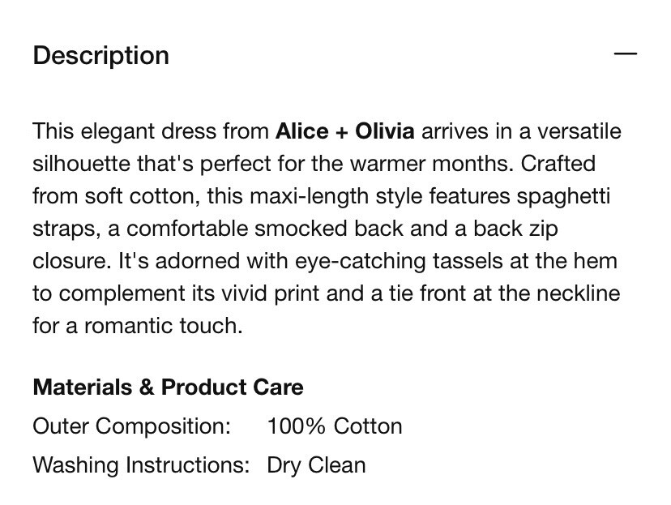Click the Dry Clean value
The image size is (671, 505).
pos(316,465)
